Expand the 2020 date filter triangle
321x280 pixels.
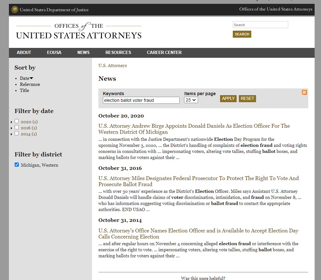click(x=11, y=122)
